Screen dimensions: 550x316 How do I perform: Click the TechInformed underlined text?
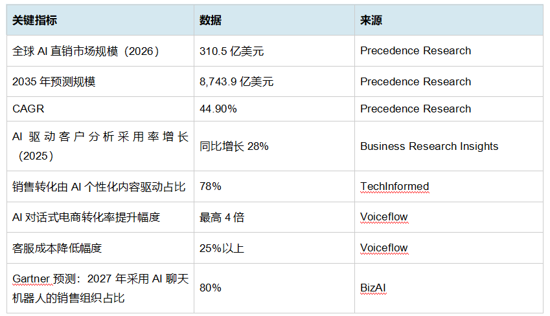tap(395, 187)
